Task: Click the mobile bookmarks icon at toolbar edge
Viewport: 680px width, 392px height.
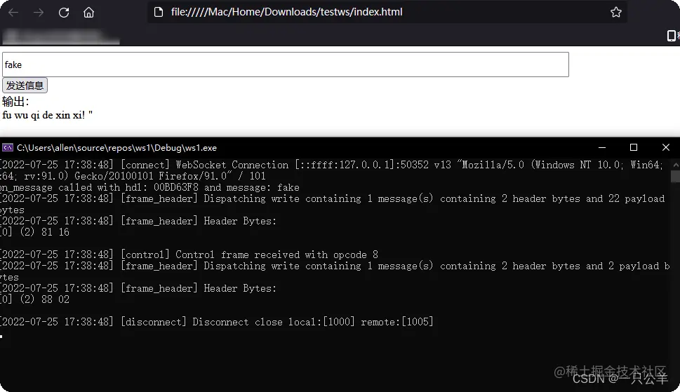Action: [x=672, y=36]
